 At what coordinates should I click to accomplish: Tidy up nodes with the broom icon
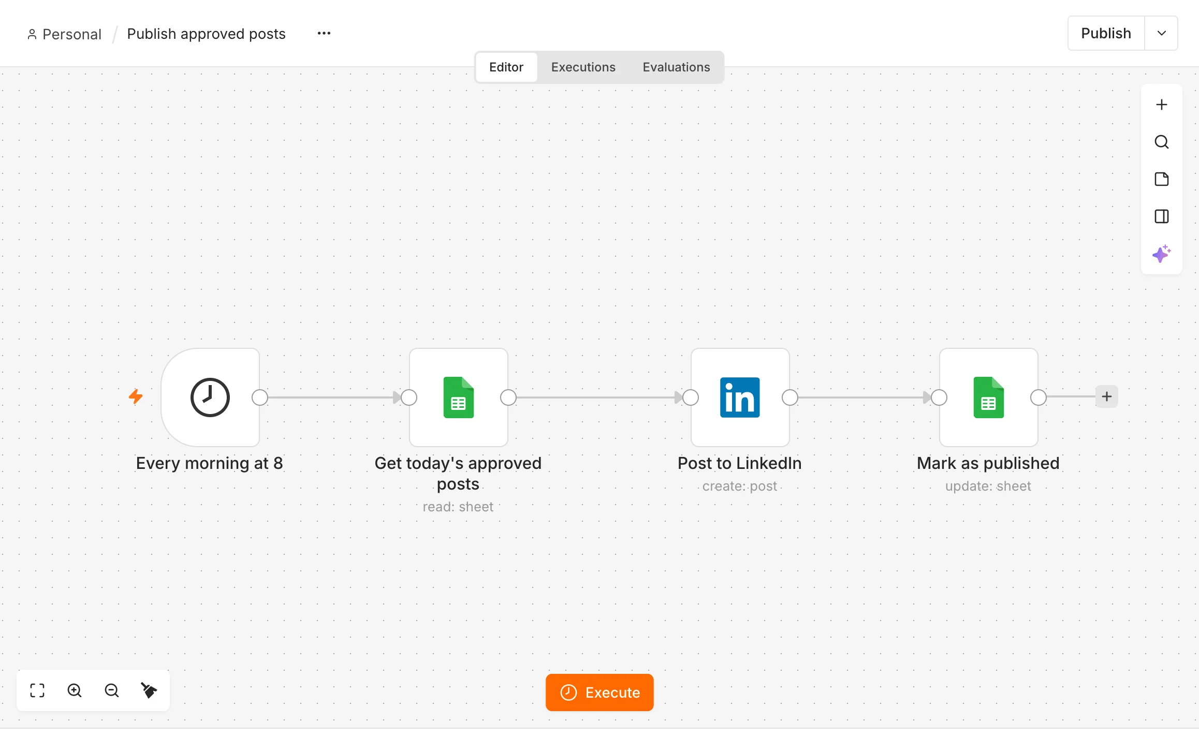(x=149, y=690)
